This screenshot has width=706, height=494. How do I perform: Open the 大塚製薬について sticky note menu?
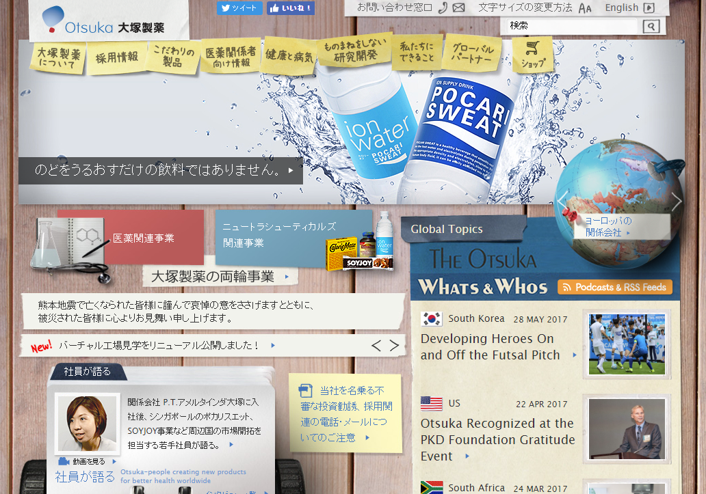(x=59, y=58)
